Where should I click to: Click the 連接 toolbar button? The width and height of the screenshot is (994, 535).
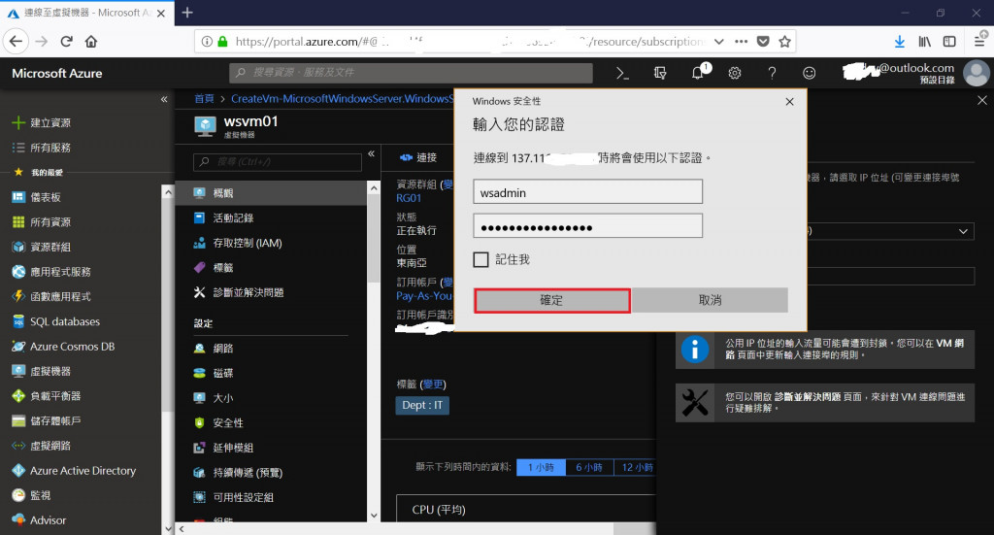click(x=418, y=157)
